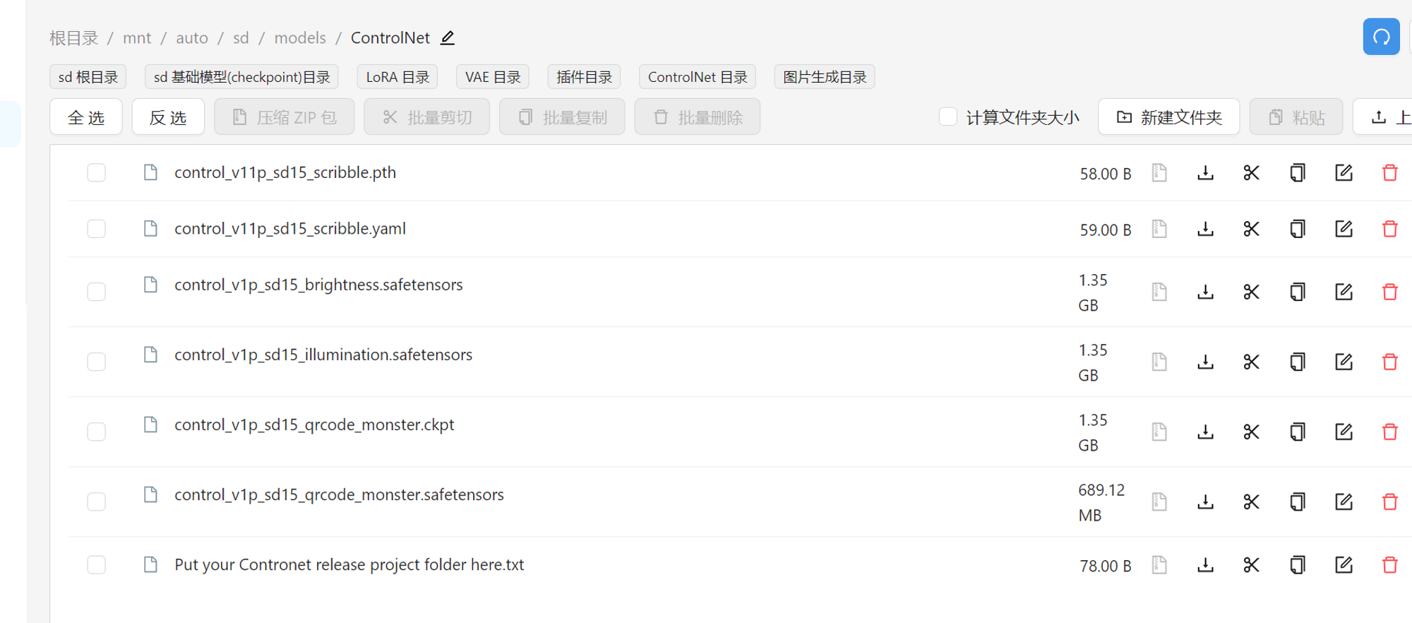The height and width of the screenshot is (623, 1412).
Task: Navigate to models in breadcrumb
Action: click(x=300, y=38)
